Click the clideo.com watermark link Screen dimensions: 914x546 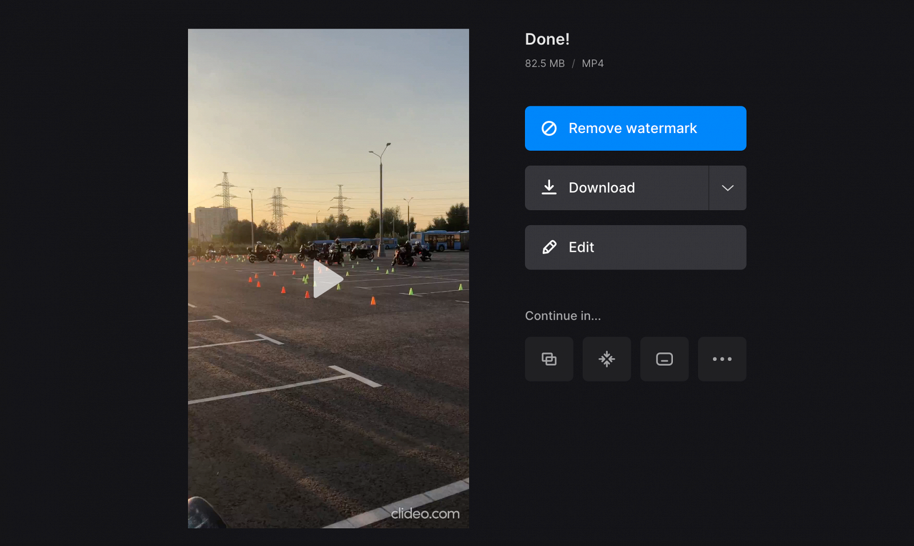[426, 513]
